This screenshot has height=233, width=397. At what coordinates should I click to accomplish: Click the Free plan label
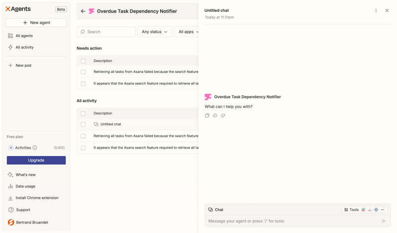[x=15, y=137]
